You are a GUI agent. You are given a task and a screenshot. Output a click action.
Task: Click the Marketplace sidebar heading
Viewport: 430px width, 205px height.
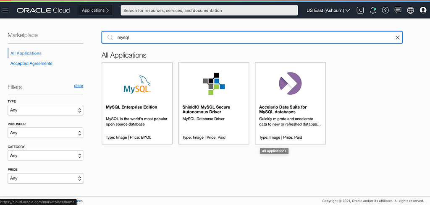(23, 35)
